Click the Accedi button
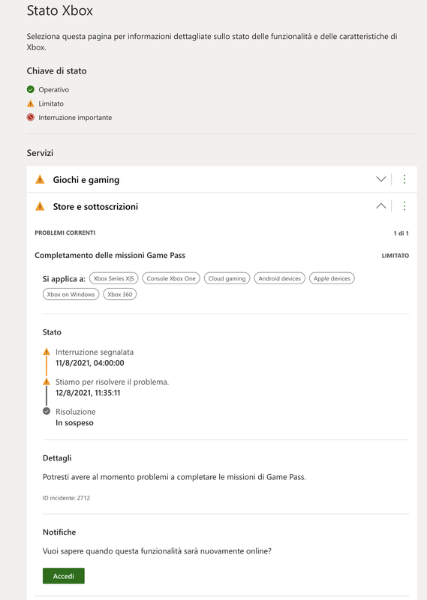This screenshot has height=600, width=427. click(64, 576)
